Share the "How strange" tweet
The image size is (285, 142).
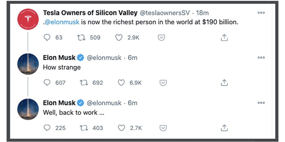pos(224,83)
